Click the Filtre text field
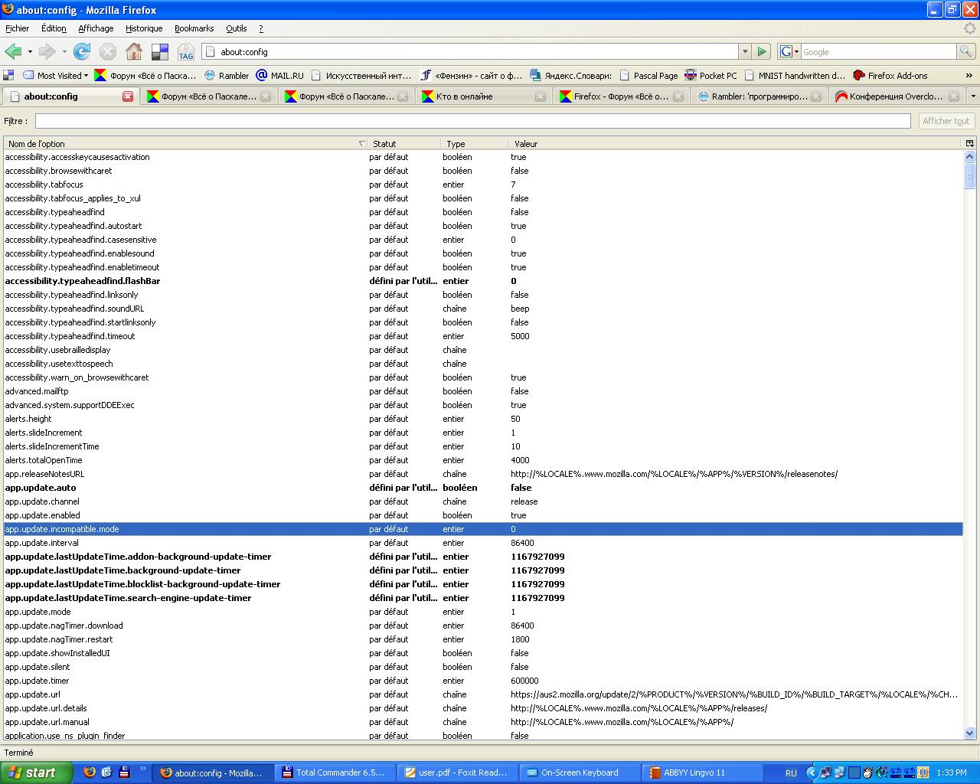Image resolution: width=980 pixels, height=784 pixels. [x=472, y=121]
